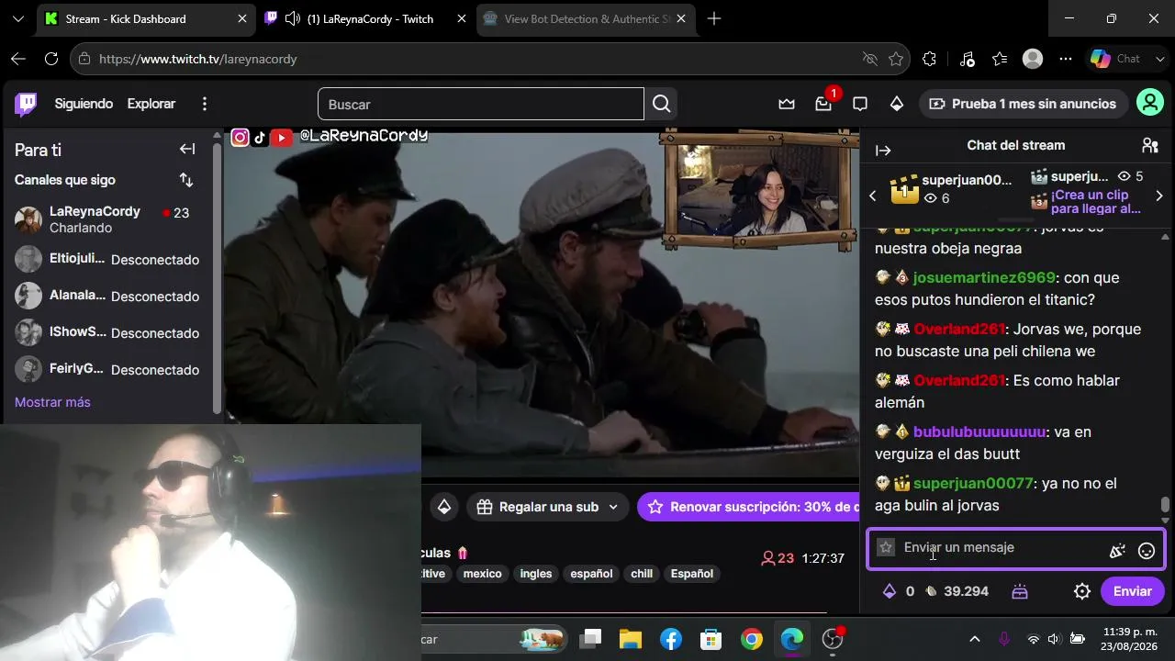
Task: Open the green user avatar menu
Action: click(x=1150, y=103)
